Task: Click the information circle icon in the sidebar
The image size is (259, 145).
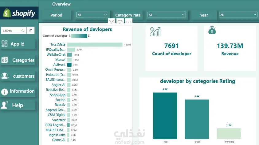Action: click(x=5, y=92)
